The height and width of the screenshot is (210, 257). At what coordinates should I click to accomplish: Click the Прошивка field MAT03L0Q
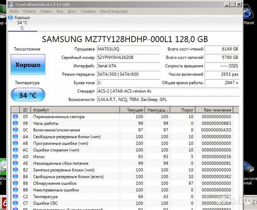click(128, 49)
